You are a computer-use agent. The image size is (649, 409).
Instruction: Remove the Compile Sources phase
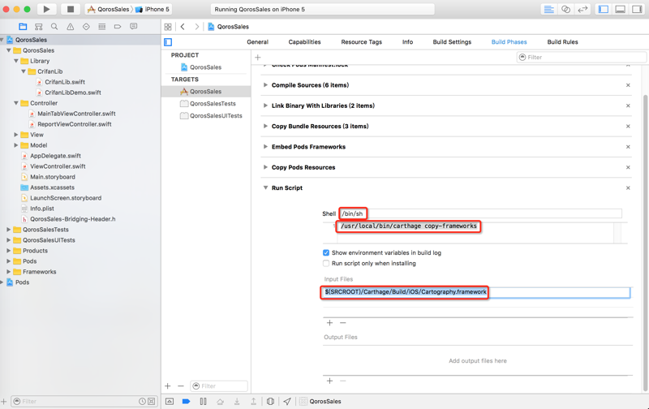(x=628, y=85)
